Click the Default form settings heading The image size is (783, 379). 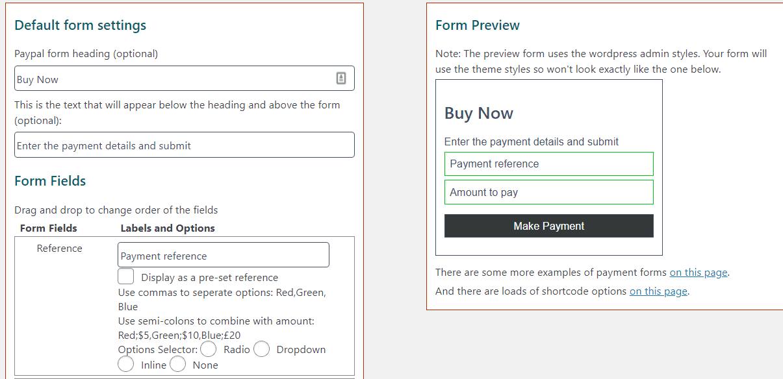(x=81, y=25)
